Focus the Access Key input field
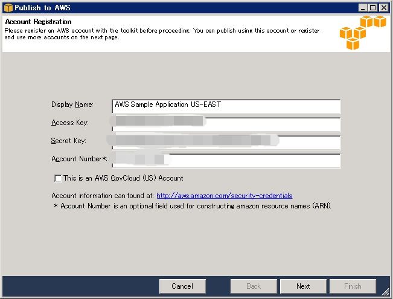Image resolution: width=393 pixels, height=299 pixels. 226,124
